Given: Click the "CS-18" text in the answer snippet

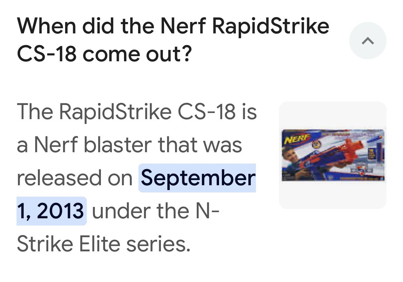Looking at the screenshot, I should coord(206,112).
